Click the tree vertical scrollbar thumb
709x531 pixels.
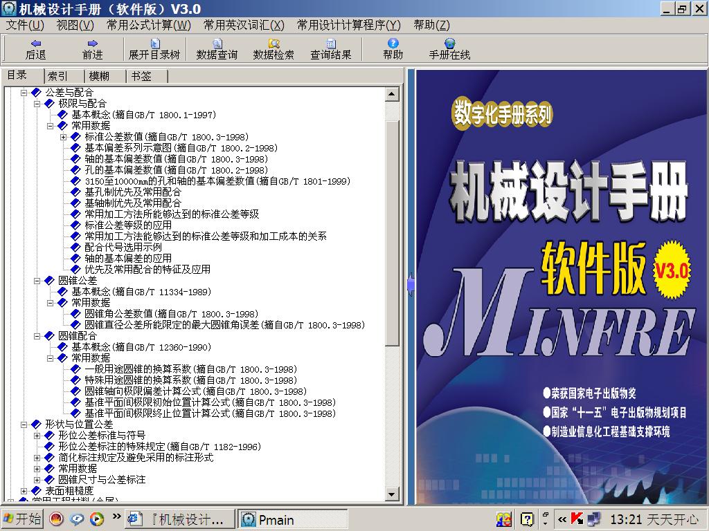[x=392, y=233]
